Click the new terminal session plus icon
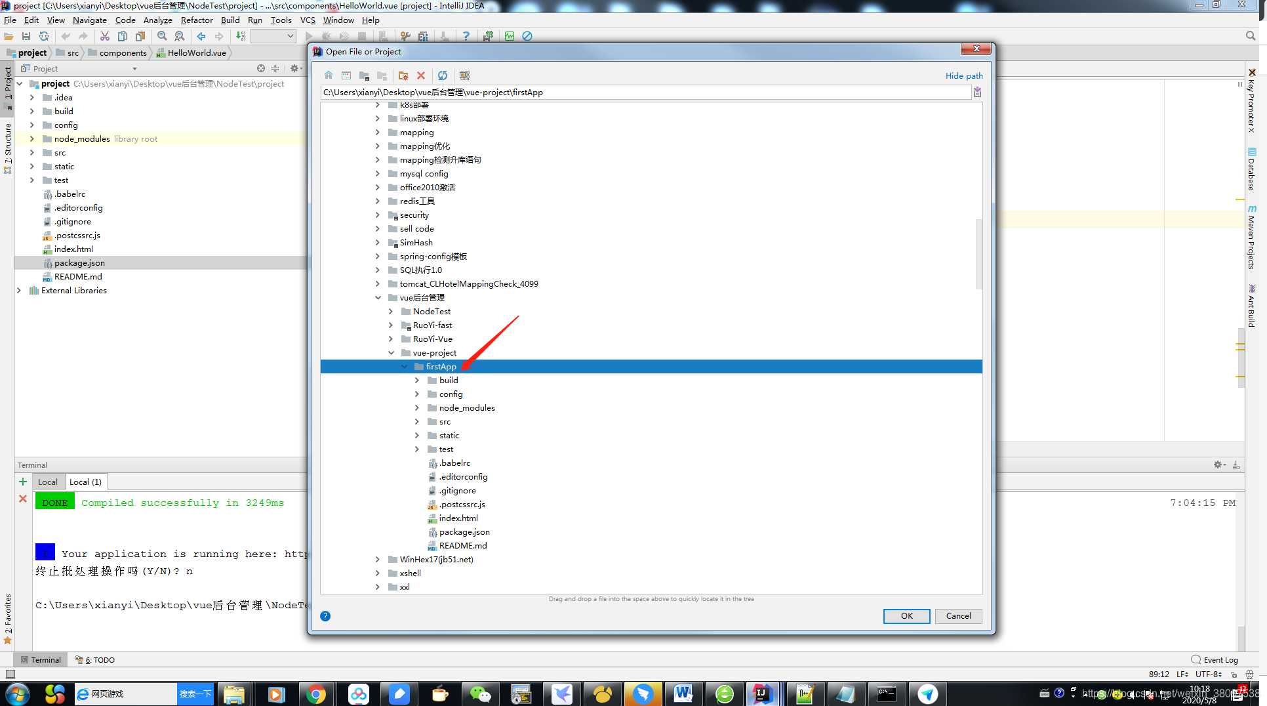1267x706 pixels. click(x=23, y=482)
